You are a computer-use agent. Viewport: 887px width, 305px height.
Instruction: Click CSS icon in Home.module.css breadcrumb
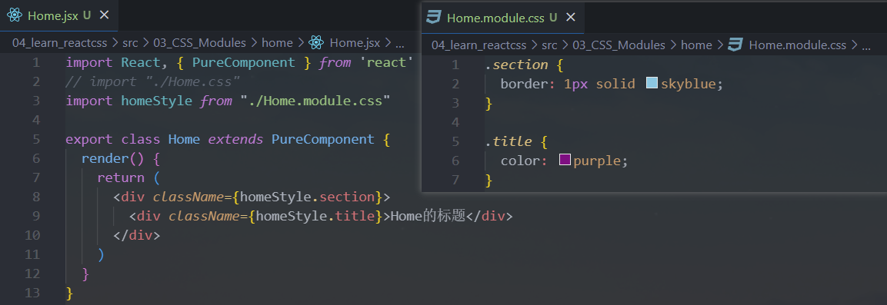coord(735,45)
